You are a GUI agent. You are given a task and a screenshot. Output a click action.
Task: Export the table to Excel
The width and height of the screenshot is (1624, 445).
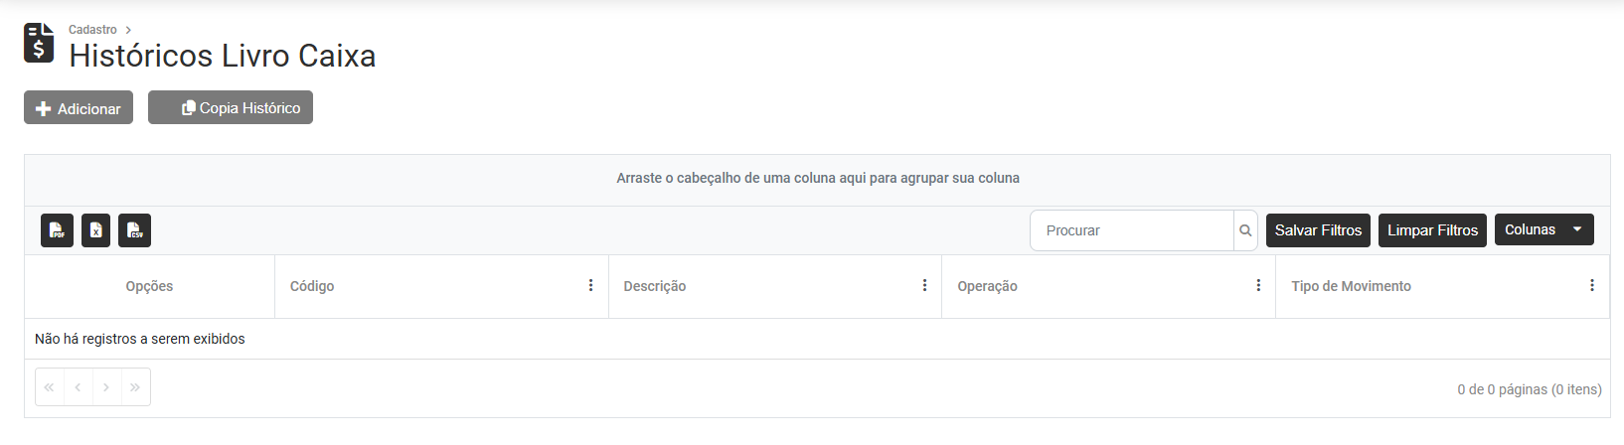pos(95,230)
